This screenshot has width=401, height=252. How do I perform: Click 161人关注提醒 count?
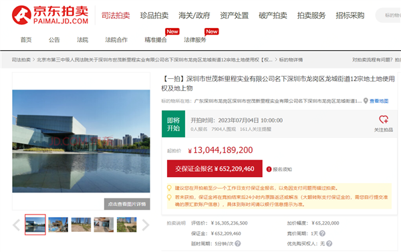255,129
